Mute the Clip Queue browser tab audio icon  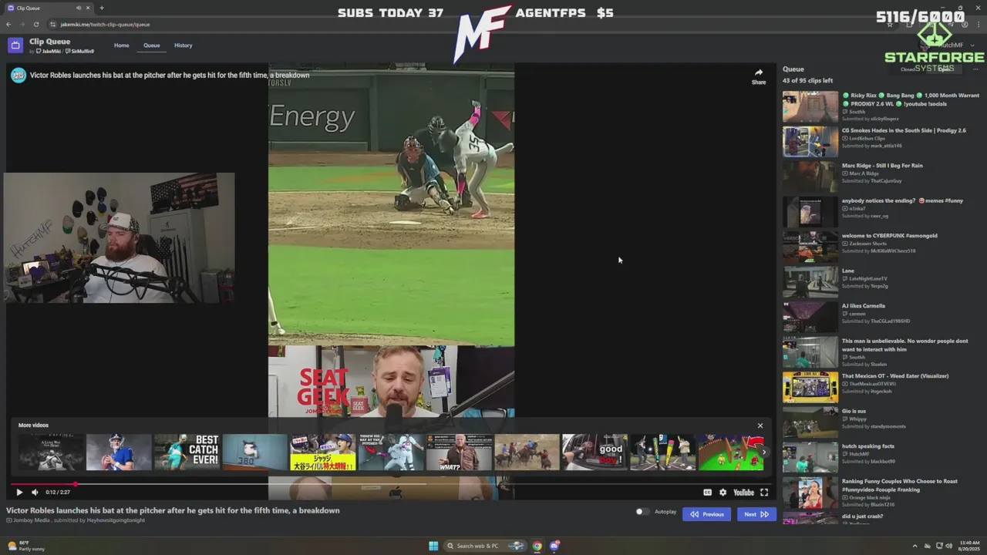coord(78,8)
